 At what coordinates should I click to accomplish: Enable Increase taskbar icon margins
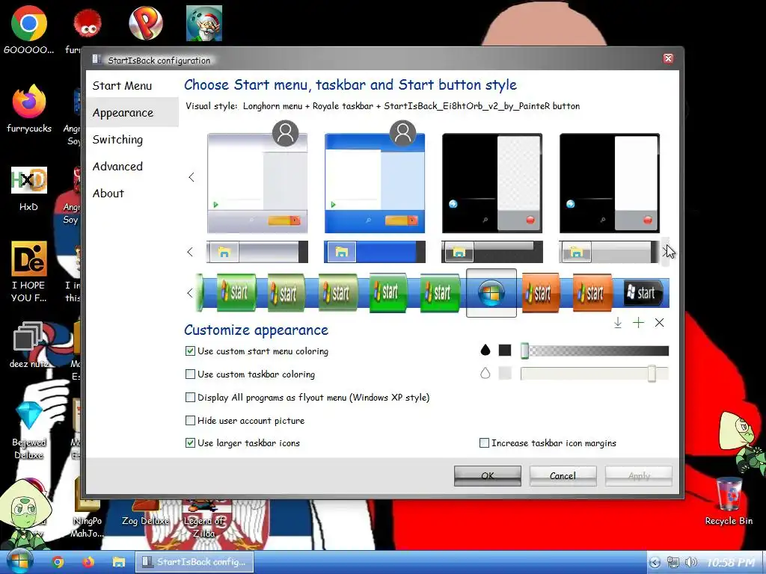point(484,443)
